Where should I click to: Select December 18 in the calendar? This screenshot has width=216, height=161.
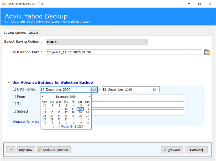73,112
